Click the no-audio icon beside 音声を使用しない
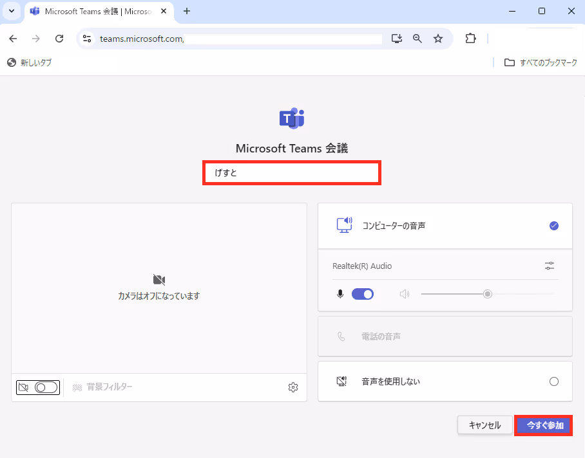This screenshot has height=458, width=585. coord(341,381)
